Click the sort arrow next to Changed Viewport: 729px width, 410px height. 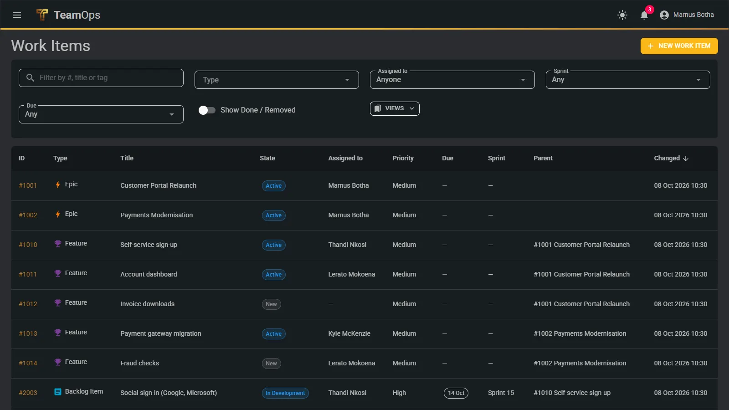[x=686, y=159]
